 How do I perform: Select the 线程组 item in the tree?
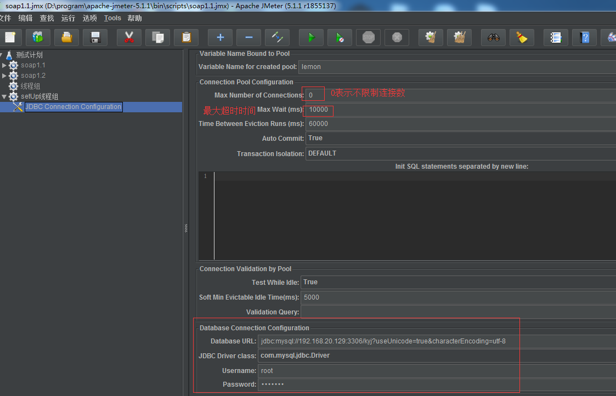click(30, 86)
